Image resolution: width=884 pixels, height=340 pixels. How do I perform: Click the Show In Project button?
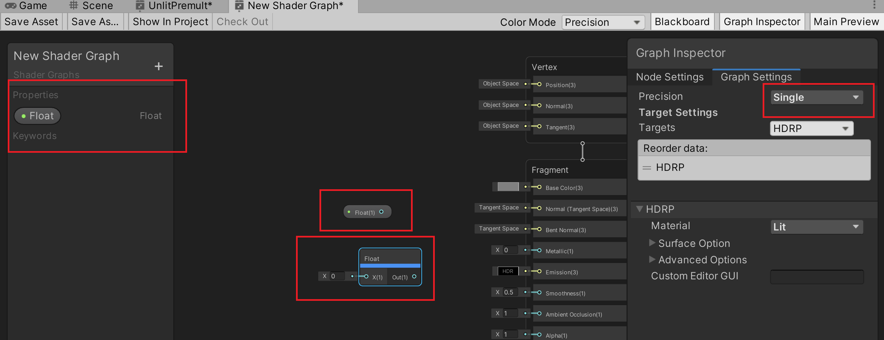coord(170,21)
